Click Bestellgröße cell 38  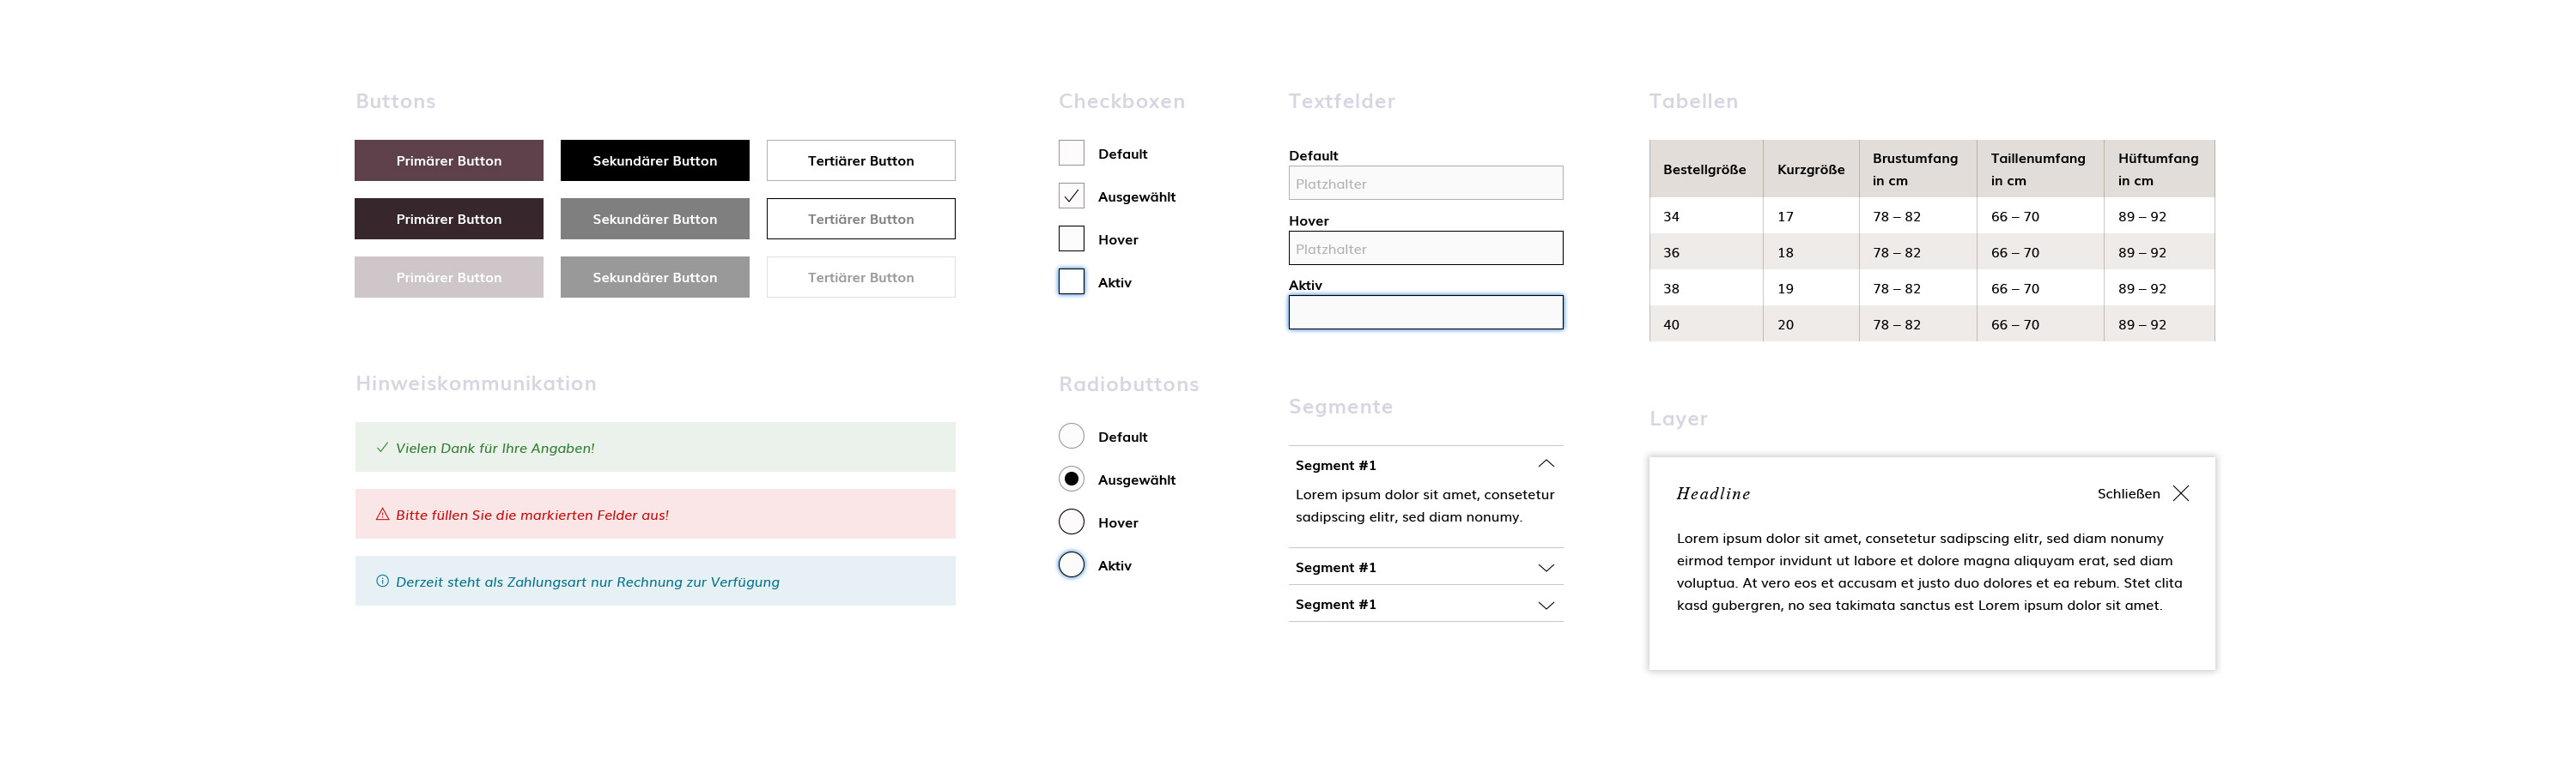[x=1706, y=287]
